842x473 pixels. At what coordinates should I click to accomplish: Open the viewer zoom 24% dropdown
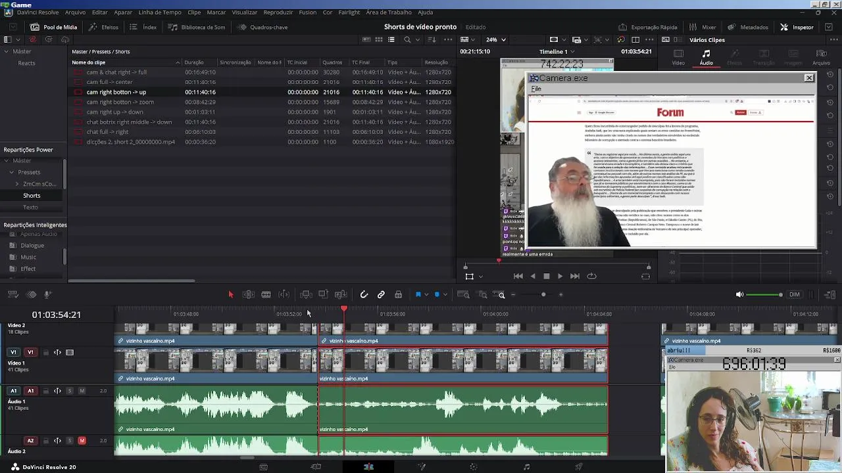tap(496, 39)
